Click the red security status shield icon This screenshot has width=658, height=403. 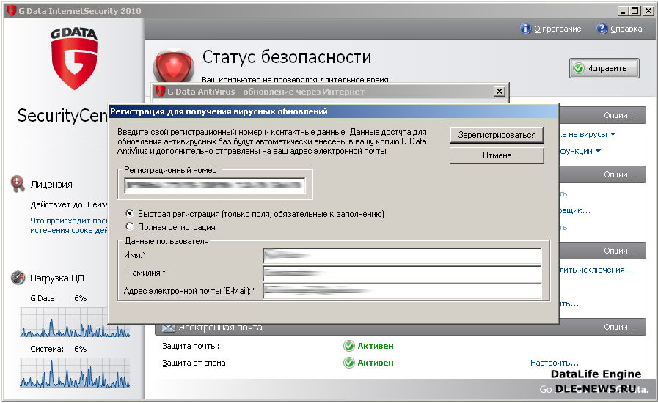coord(173,66)
